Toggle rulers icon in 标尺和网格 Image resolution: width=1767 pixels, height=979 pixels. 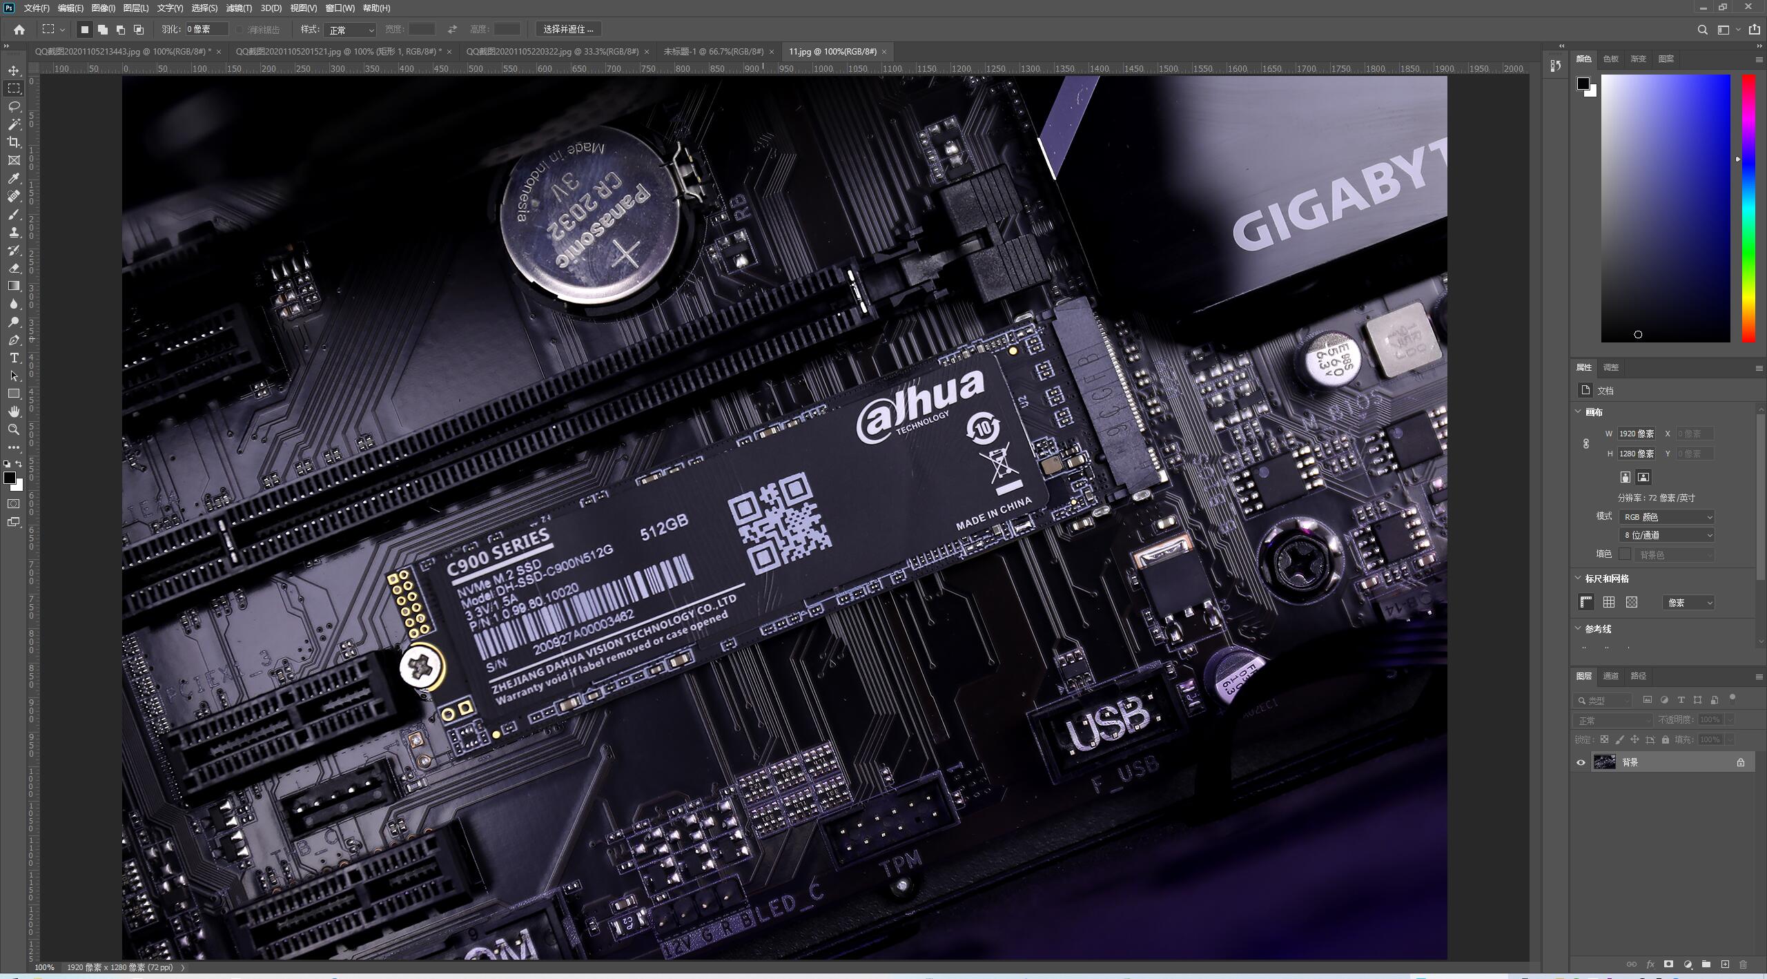(x=1586, y=602)
